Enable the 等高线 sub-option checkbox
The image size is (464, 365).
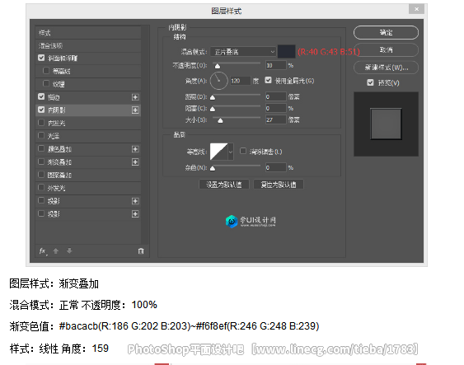(46, 71)
